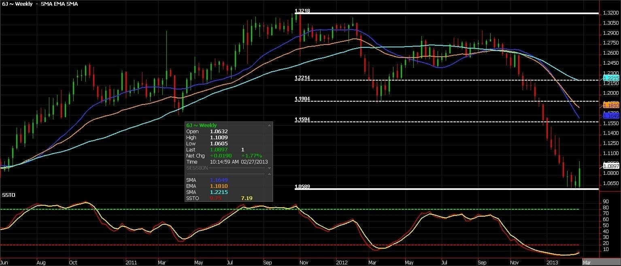Click the red SSTO value 9.79
This screenshot has width=621, height=266.
(215, 198)
